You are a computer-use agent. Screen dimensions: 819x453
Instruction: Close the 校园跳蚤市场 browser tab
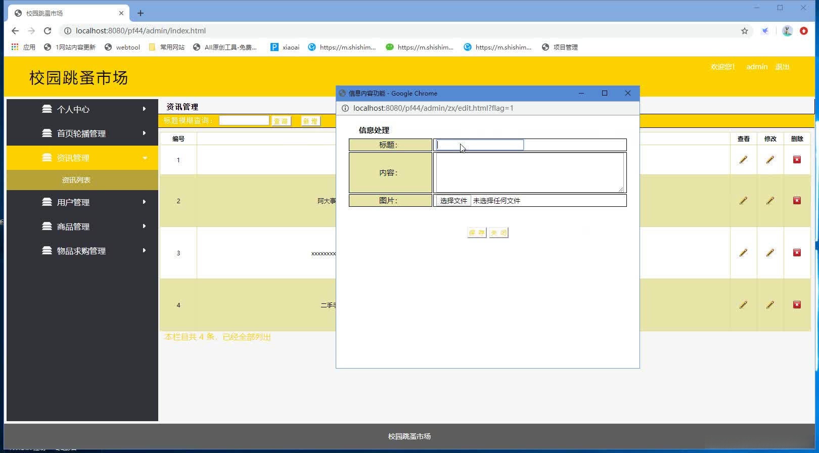coord(121,13)
